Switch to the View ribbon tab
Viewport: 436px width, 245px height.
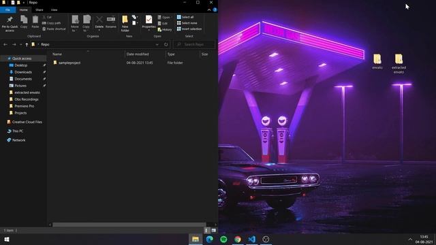(54, 10)
